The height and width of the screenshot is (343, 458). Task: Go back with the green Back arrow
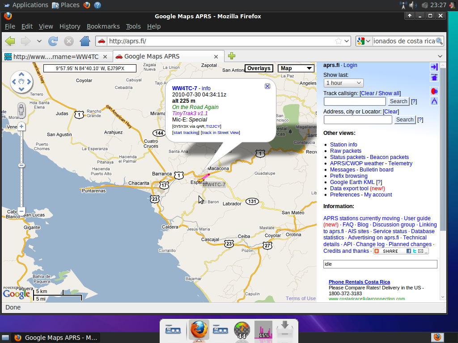(10, 41)
